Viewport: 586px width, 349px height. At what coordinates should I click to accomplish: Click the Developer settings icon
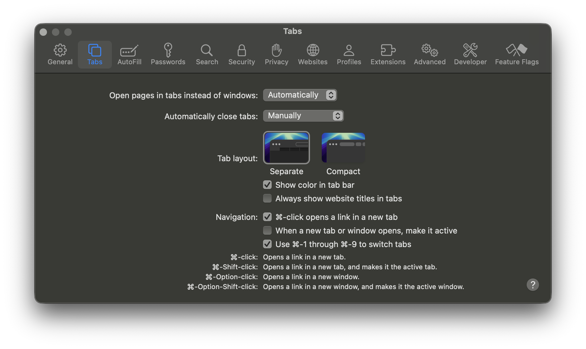coord(470,54)
